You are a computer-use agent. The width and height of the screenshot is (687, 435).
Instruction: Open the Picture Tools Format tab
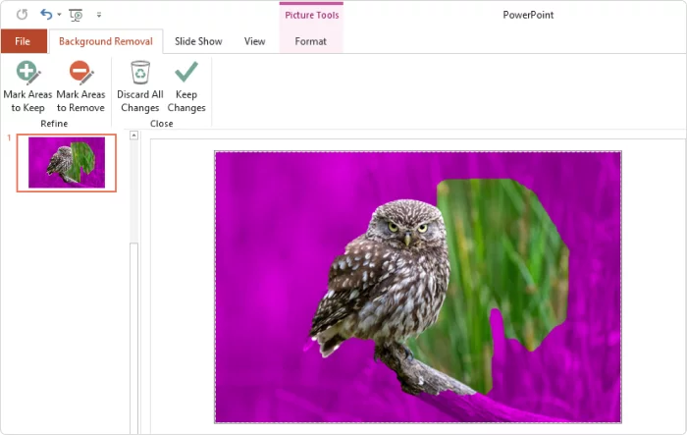click(x=311, y=41)
